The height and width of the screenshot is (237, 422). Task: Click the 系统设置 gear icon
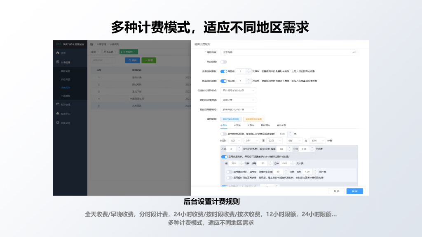pyautogui.click(x=57, y=123)
